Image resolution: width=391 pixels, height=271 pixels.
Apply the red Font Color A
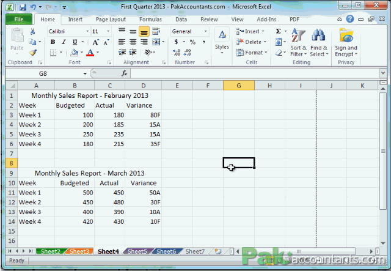point(90,53)
